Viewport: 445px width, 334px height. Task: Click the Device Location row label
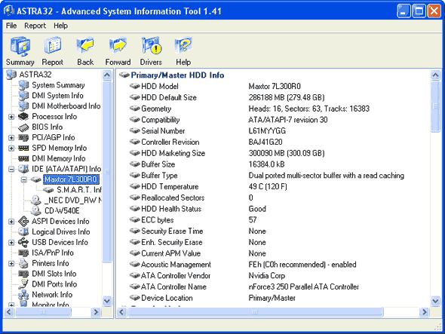pos(167,298)
